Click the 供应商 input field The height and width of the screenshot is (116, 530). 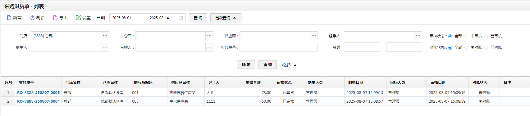coord(275,36)
